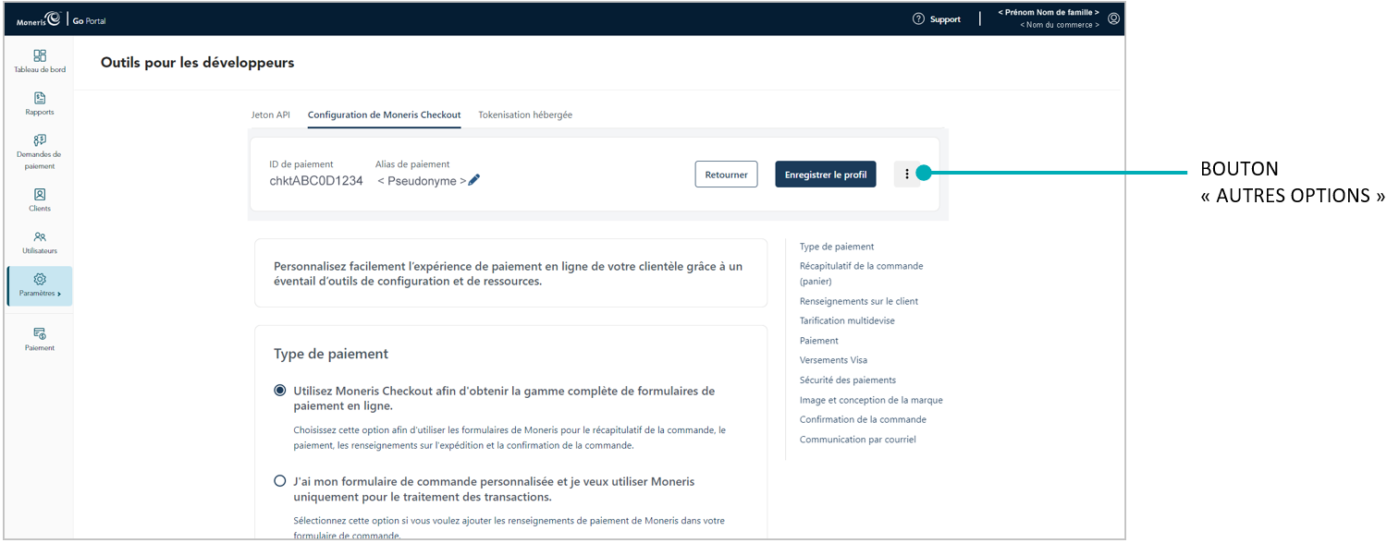Jump to Versements Visa section
Screen dimensions: 1387x543
point(833,360)
